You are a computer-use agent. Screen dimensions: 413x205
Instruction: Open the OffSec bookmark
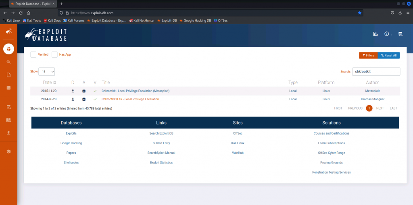(x=221, y=20)
